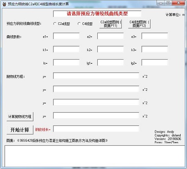Click the Design: Andy text

click(x=164, y=132)
